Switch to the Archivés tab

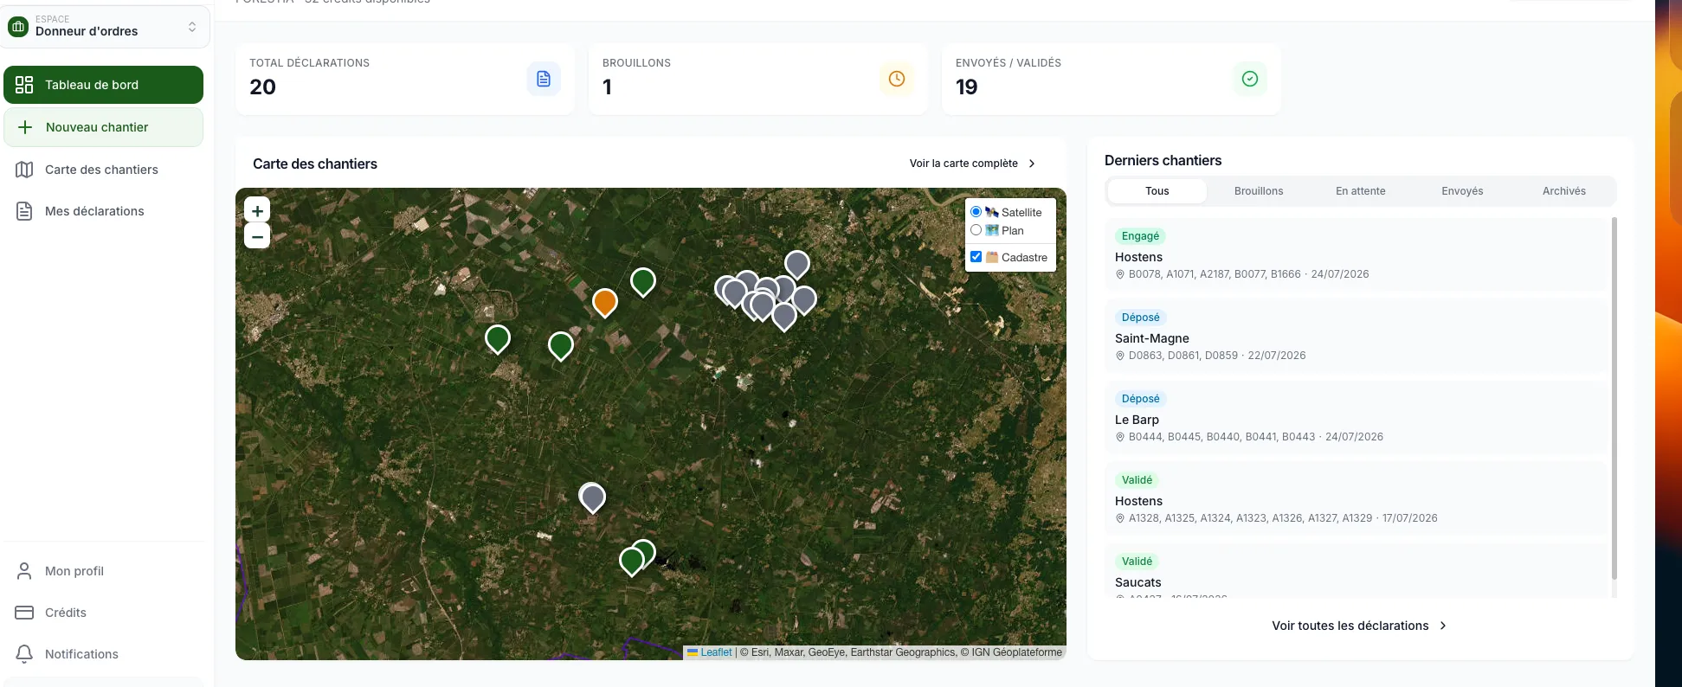[x=1564, y=191]
